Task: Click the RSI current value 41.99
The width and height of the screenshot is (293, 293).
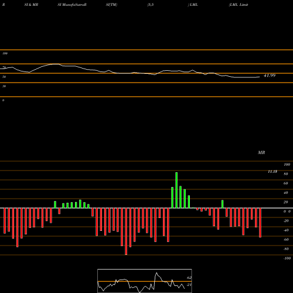Action: pos(270,76)
